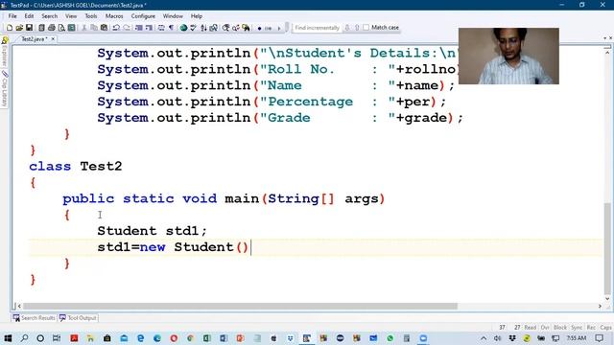Print the document with the printer icon
Viewport: 614px width, 345px height.
pyautogui.click(x=51, y=28)
